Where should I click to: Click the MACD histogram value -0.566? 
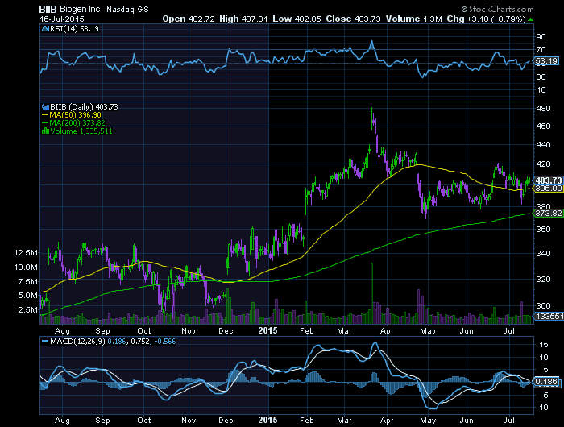point(165,342)
